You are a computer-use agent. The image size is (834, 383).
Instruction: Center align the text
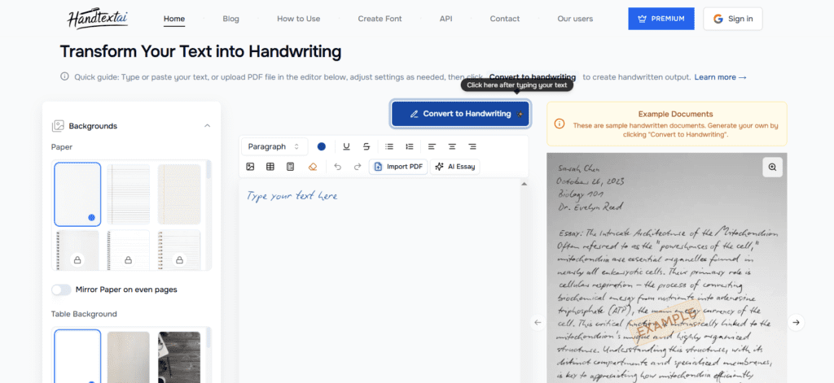coord(452,146)
